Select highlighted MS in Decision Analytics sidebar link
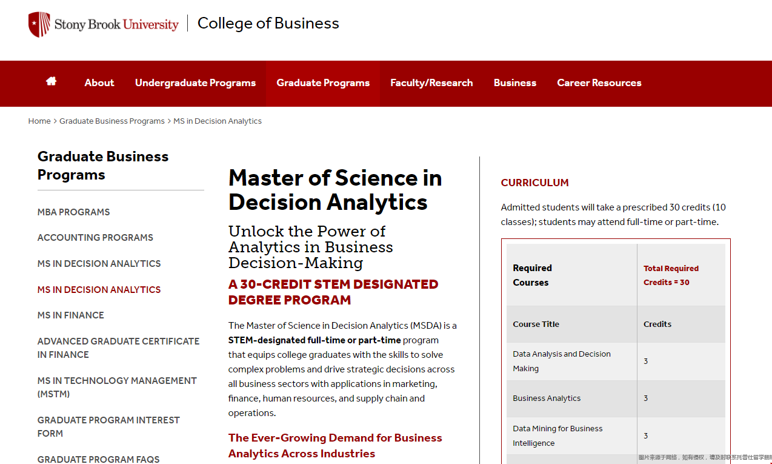The image size is (772, 464). tap(99, 290)
